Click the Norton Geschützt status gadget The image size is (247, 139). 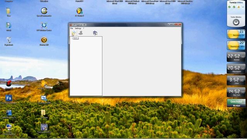pos(236,103)
